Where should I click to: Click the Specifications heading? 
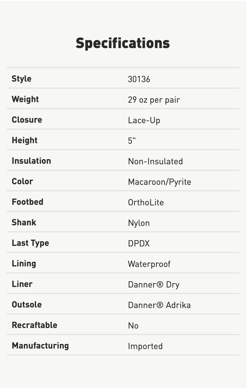coord(123,43)
